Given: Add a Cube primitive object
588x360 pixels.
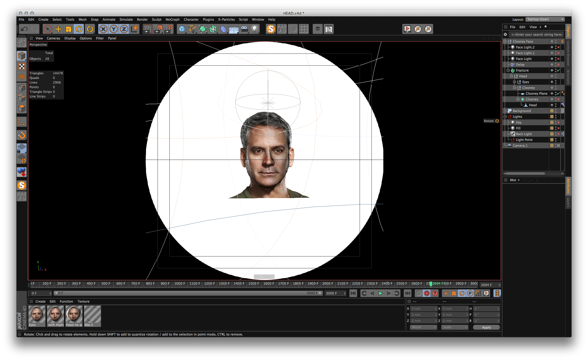Looking at the screenshot, I should (182, 29).
